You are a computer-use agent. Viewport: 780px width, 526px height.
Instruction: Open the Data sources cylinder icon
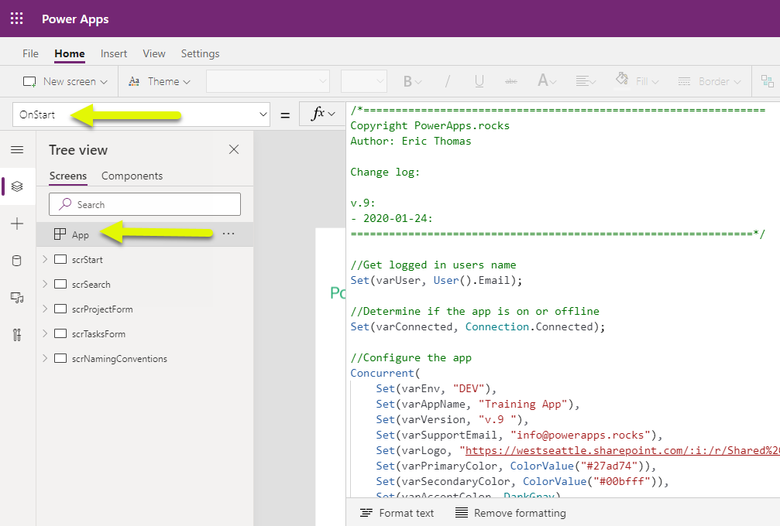(17, 261)
